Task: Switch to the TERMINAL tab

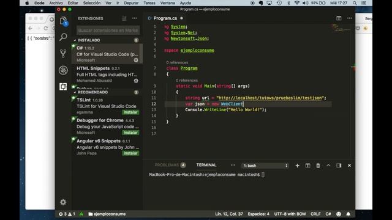Action: point(206,165)
